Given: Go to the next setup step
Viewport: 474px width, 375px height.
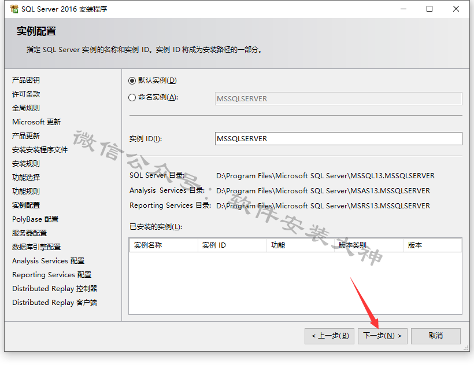Looking at the screenshot, I should (x=383, y=336).
